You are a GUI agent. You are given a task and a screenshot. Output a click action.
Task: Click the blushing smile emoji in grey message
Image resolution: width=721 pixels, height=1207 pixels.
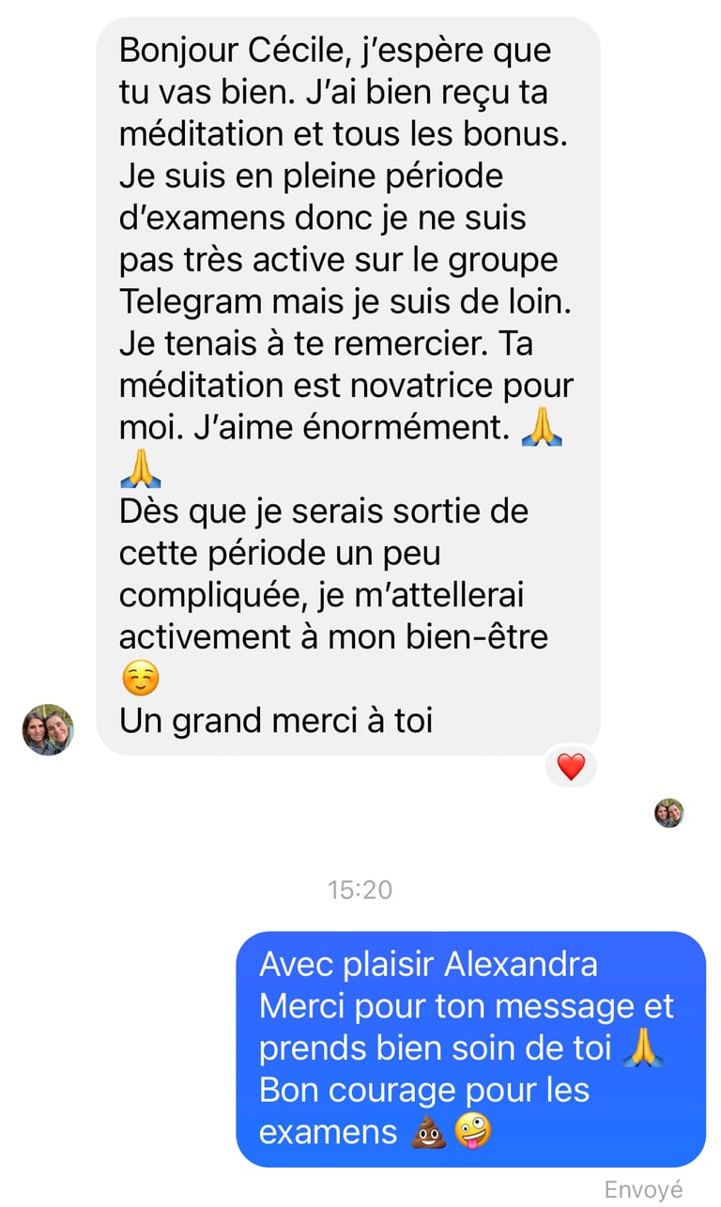tap(141, 679)
